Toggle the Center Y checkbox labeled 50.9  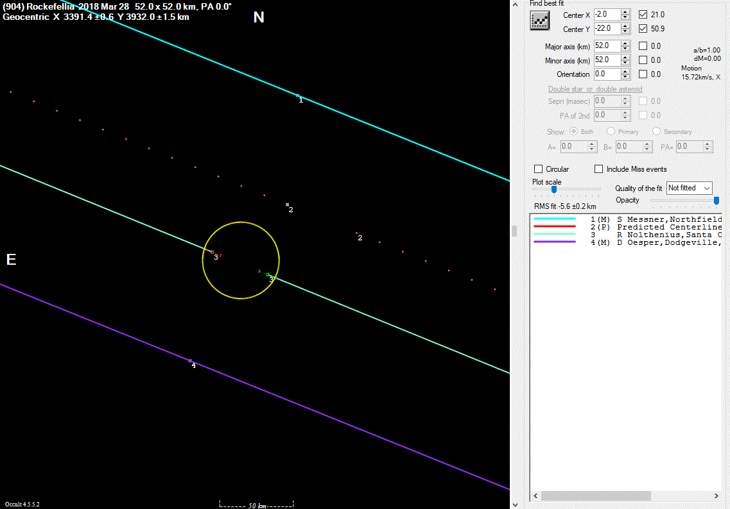pyautogui.click(x=643, y=28)
